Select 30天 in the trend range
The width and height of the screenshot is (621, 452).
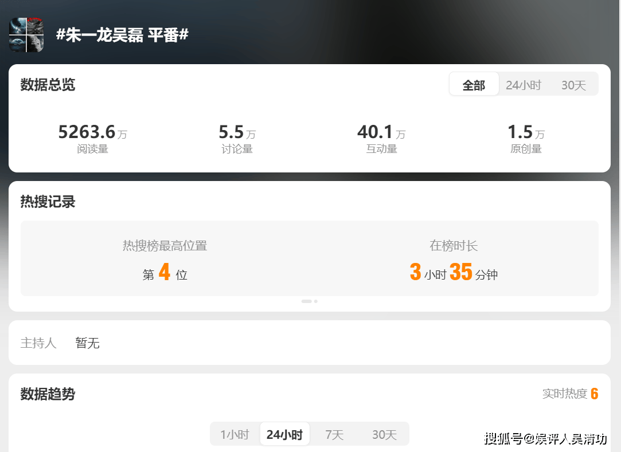pyautogui.click(x=384, y=435)
